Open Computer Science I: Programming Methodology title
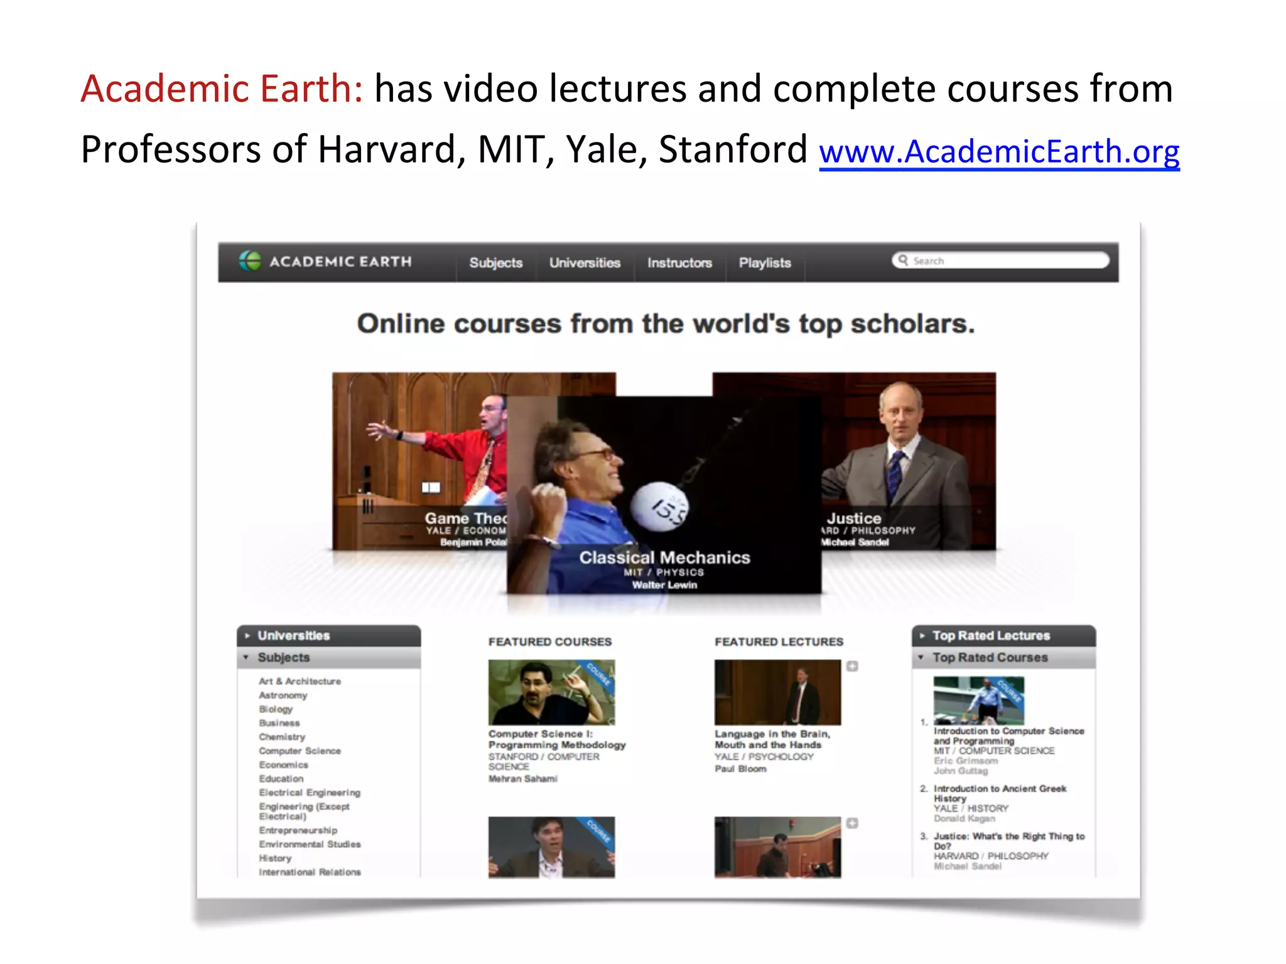Viewport: 1286px width, 964px height. click(557, 739)
